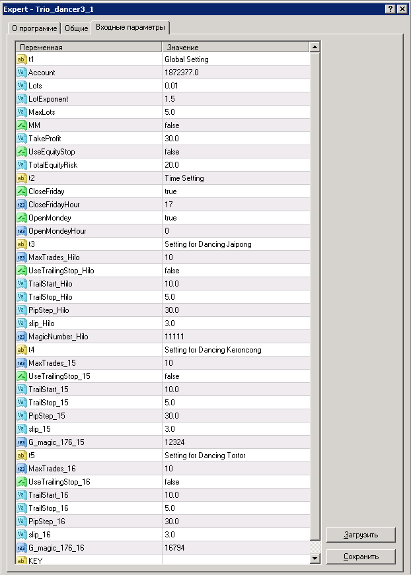411x575 pixels.
Task: Click the string icon beside t5
Action: (22, 456)
